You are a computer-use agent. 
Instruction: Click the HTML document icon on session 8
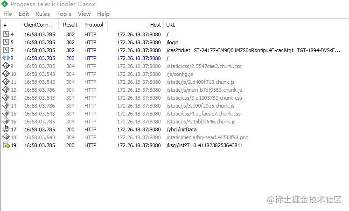6,58
